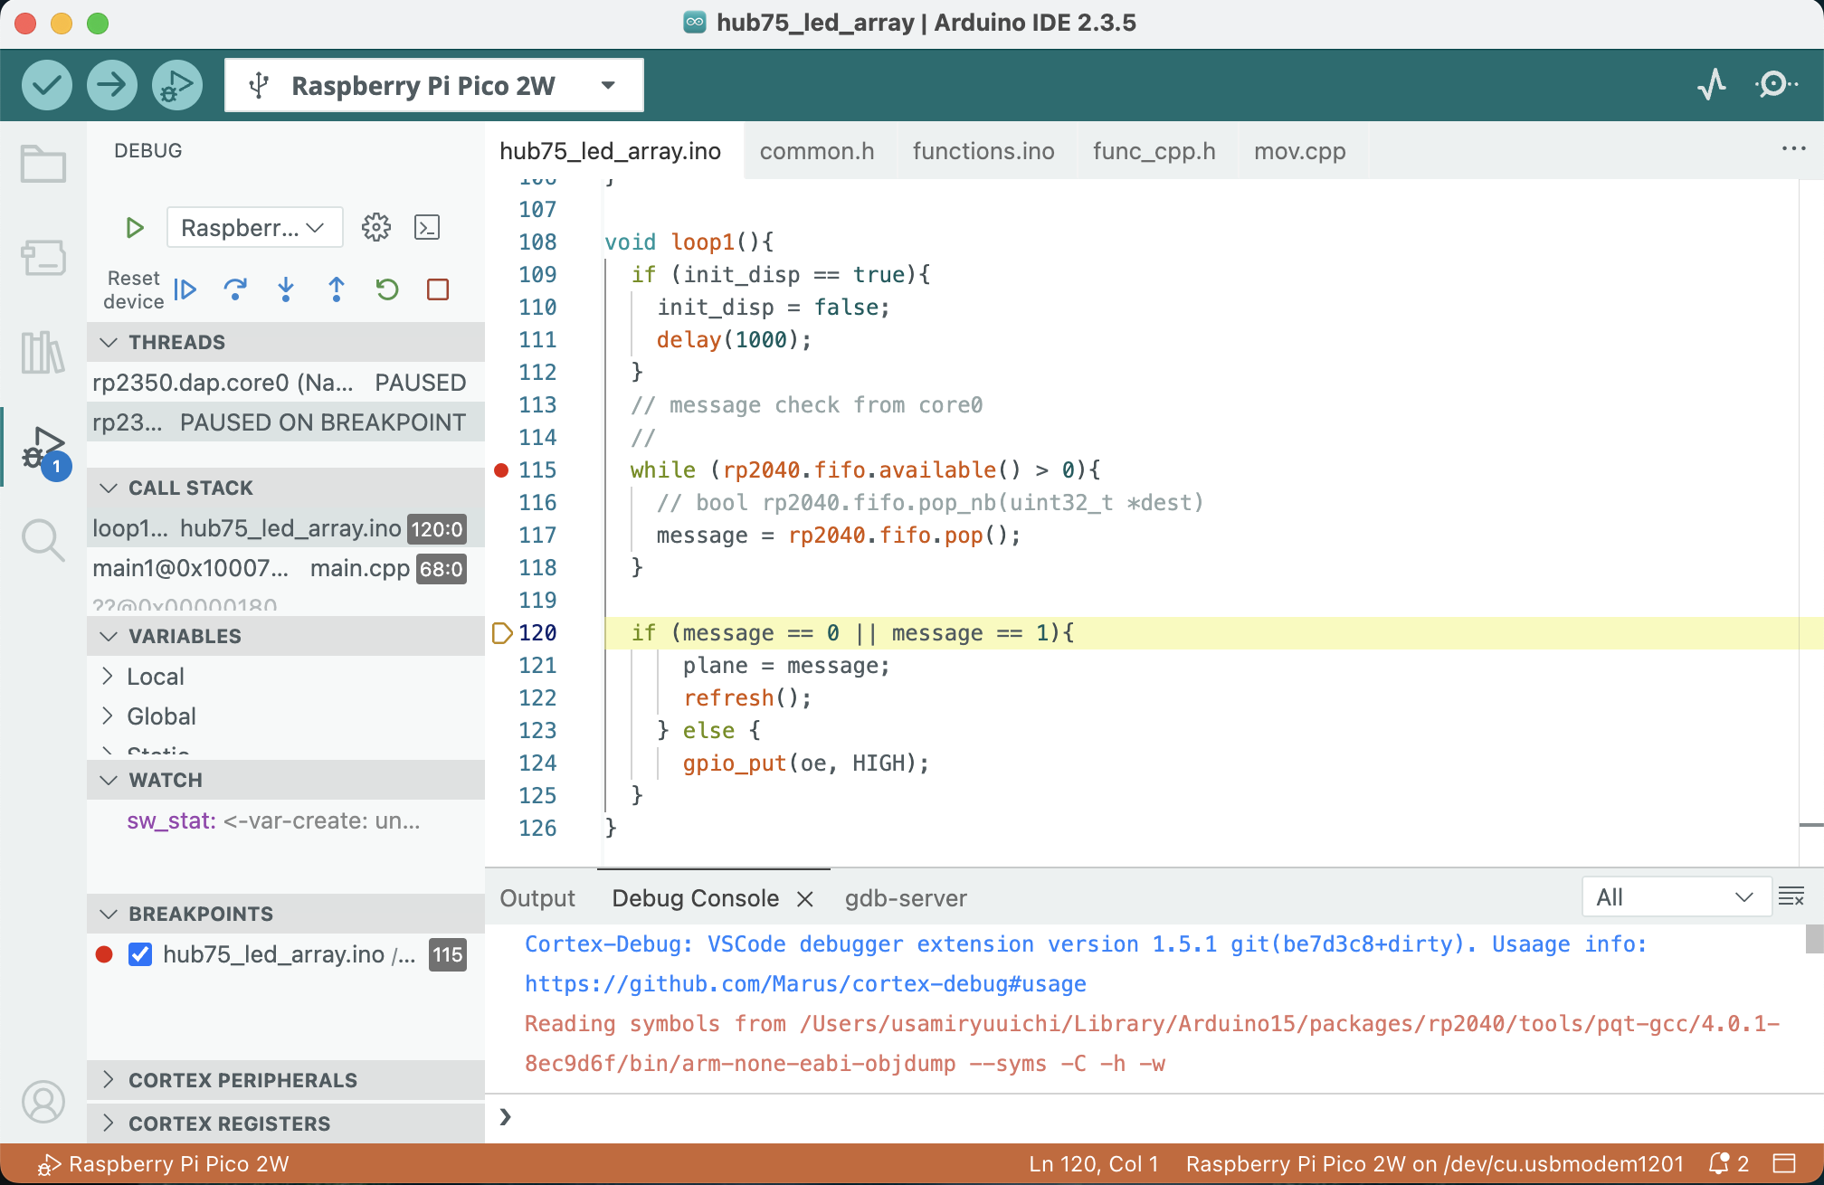
Task: Collapse the VARIABLES section
Action: coord(285,636)
